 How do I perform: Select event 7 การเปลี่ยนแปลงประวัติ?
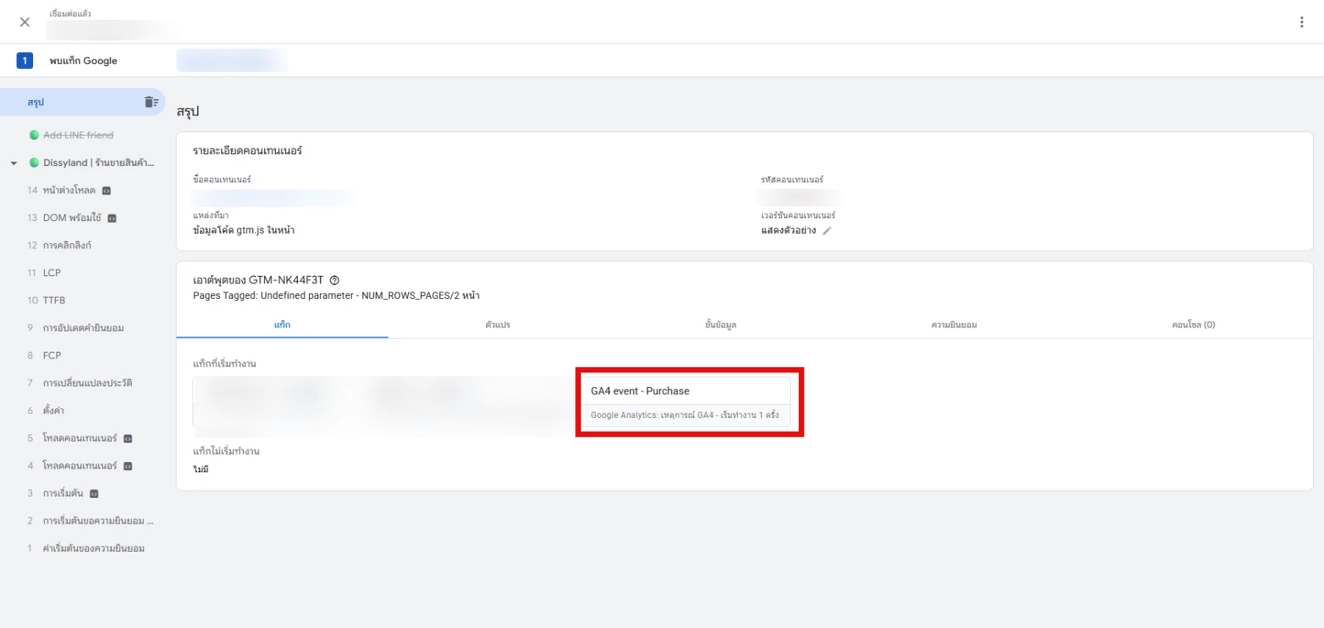(x=87, y=383)
